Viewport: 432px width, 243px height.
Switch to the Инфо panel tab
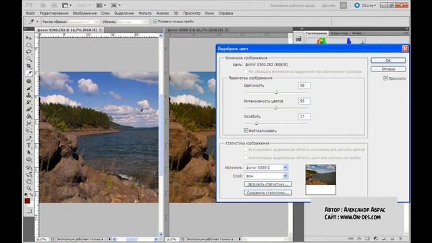(x=357, y=33)
